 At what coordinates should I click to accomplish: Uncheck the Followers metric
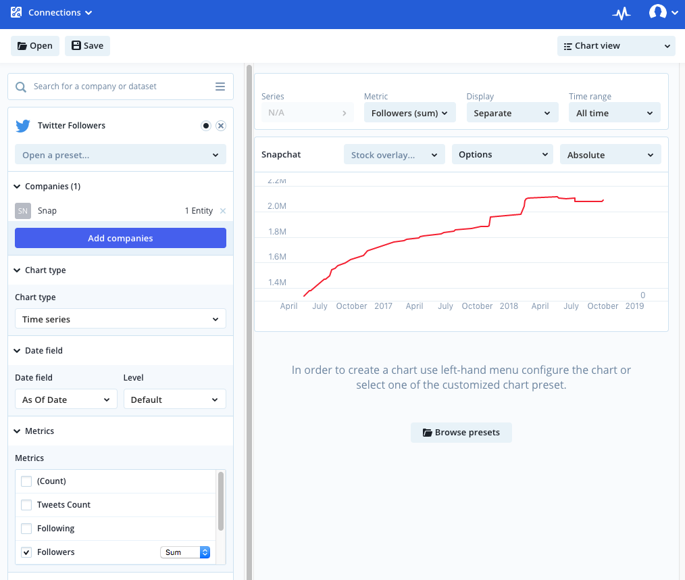(26, 552)
